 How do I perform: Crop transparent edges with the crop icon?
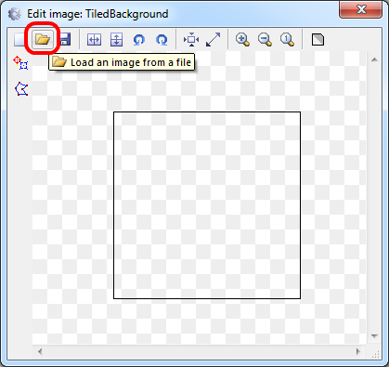point(191,40)
